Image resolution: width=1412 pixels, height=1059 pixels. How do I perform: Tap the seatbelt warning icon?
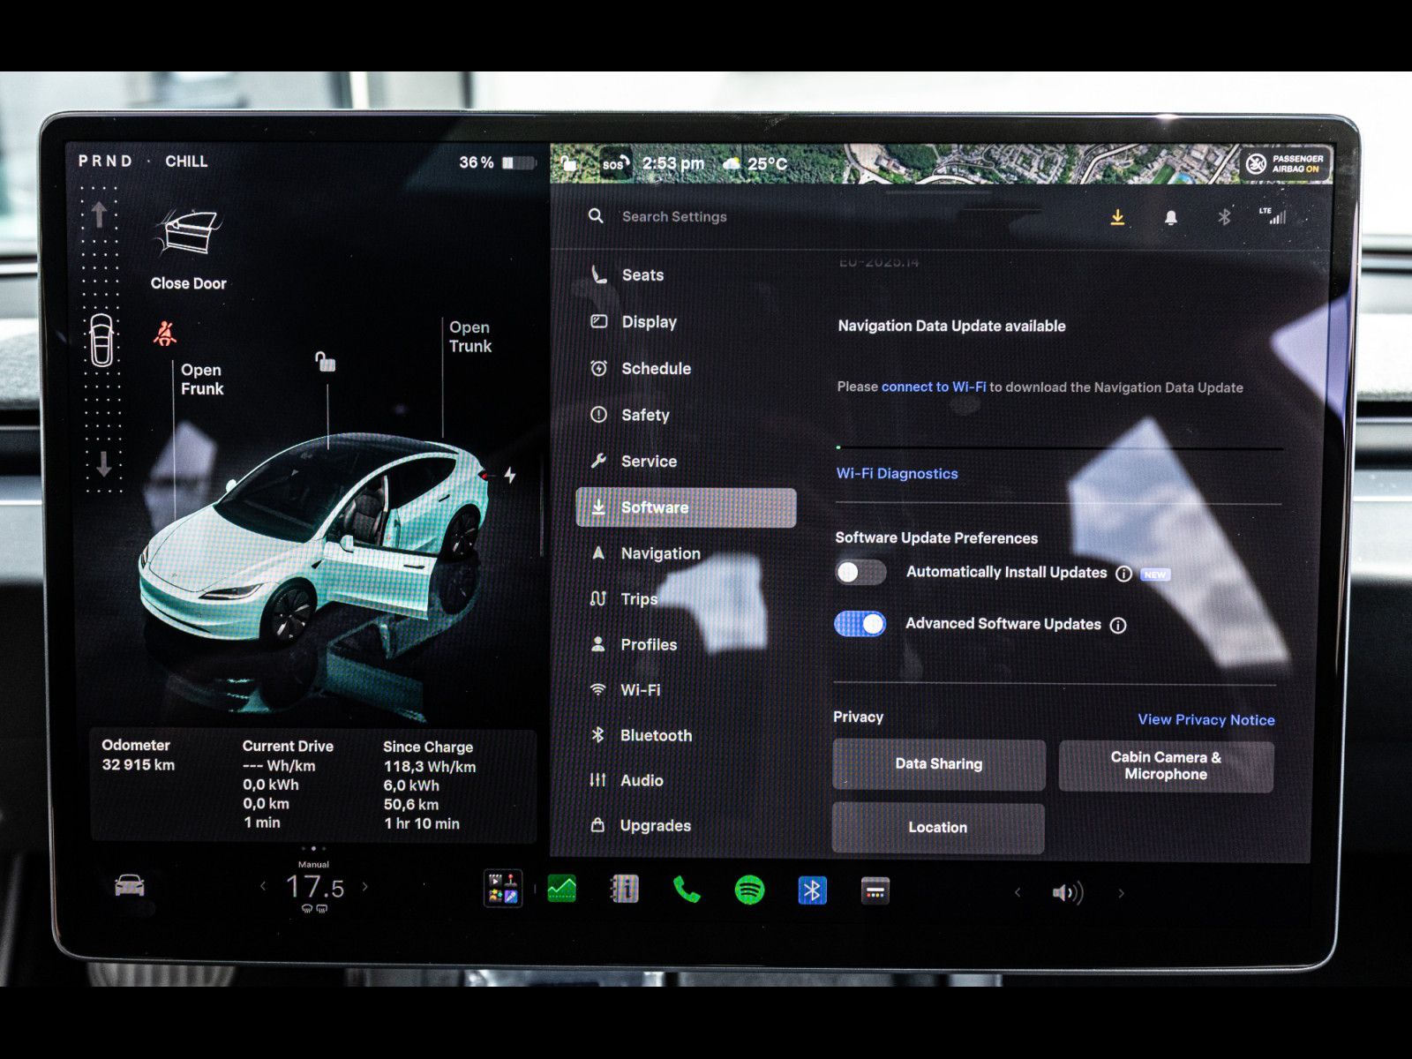click(x=165, y=334)
